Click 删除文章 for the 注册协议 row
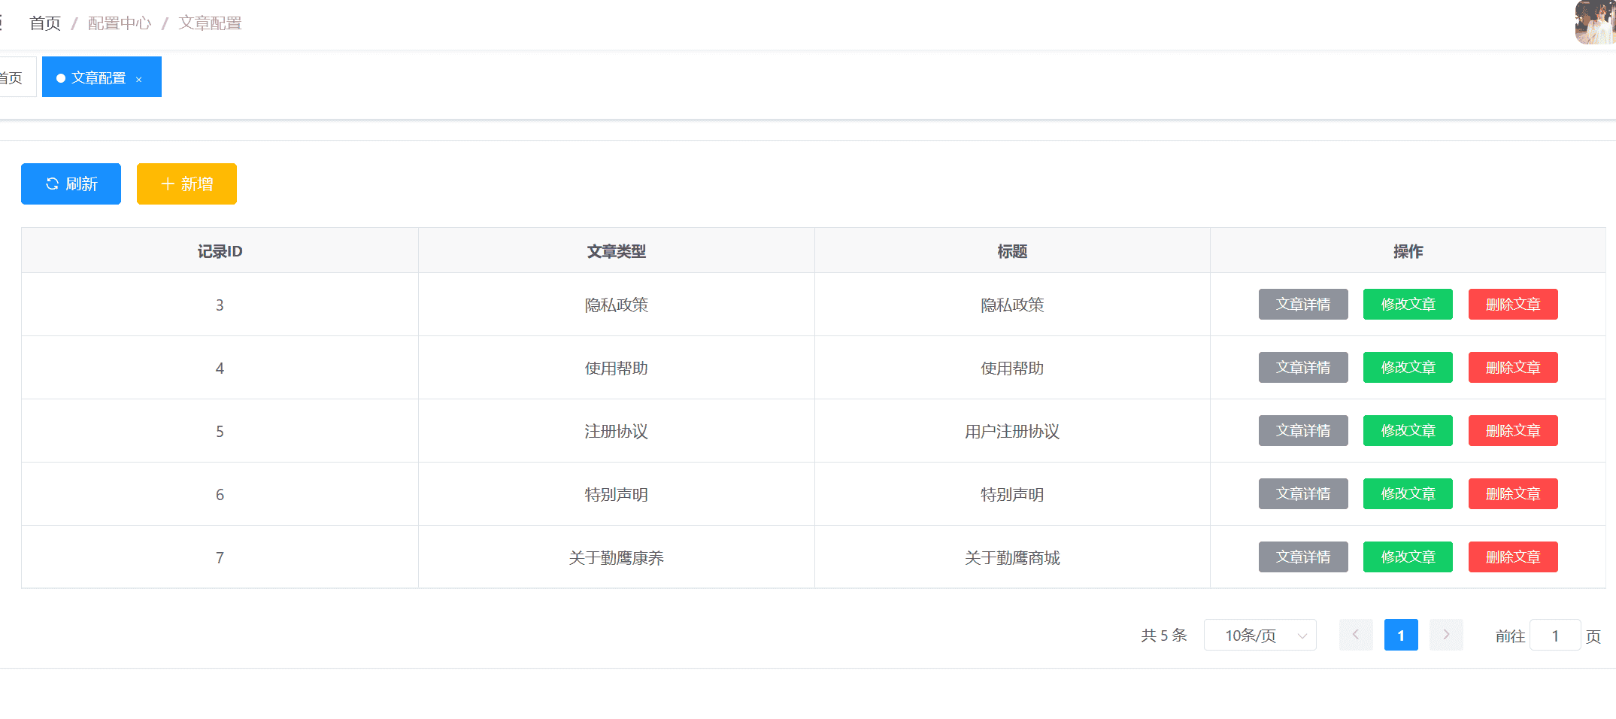The width and height of the screenshot is (1616, 719). (x=1512, y=430)
